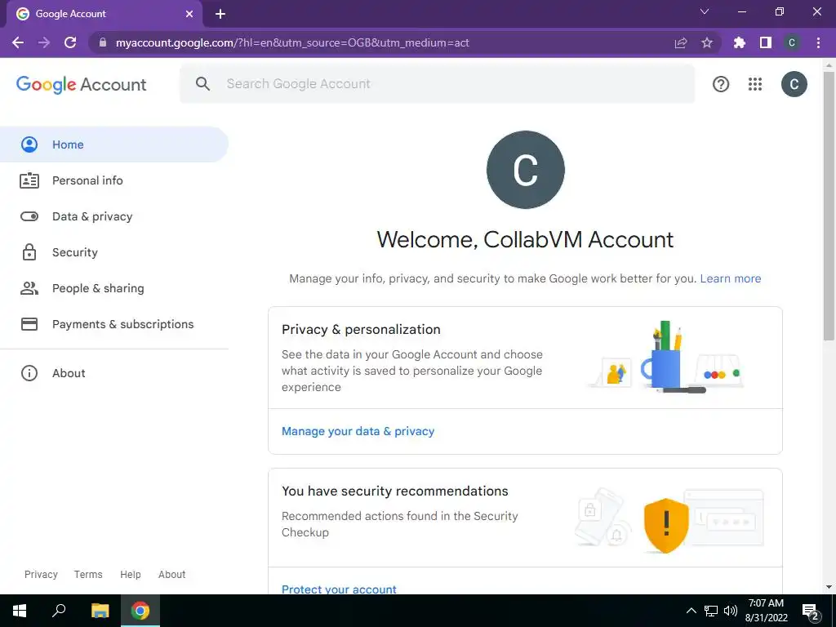Click the footer Terms link
The width and height of the screenshot is (836, 627).
[x=88, y=574]
